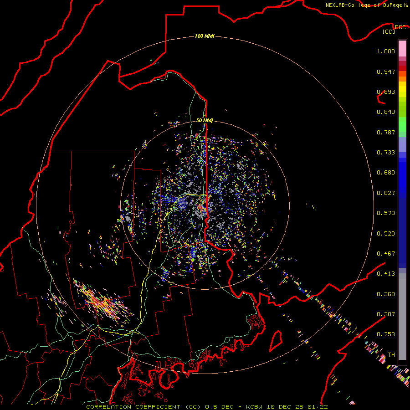Click the 0.253 color scale value
The width and height of the screenshot is (410, 410).
[x=386, y=334]
